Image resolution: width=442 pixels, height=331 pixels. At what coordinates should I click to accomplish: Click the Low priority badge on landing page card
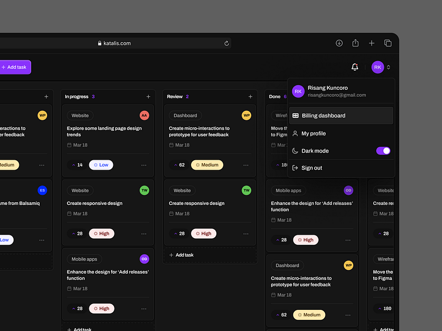tap(101, 165)
